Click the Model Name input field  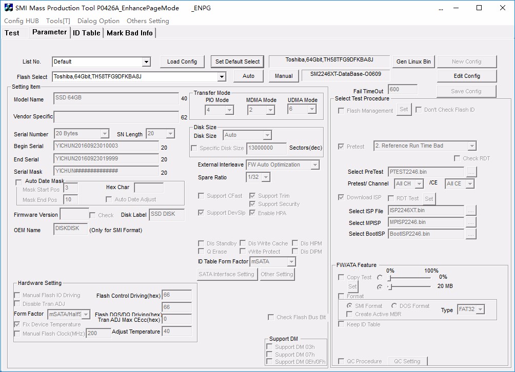(116, 99)
